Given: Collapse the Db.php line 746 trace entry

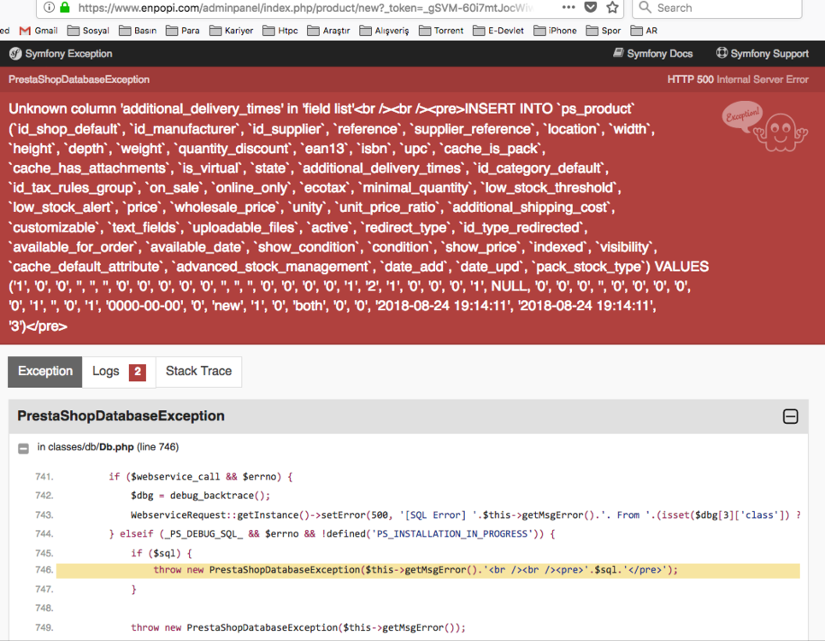Looking at the screenshot, I should 22,446.
